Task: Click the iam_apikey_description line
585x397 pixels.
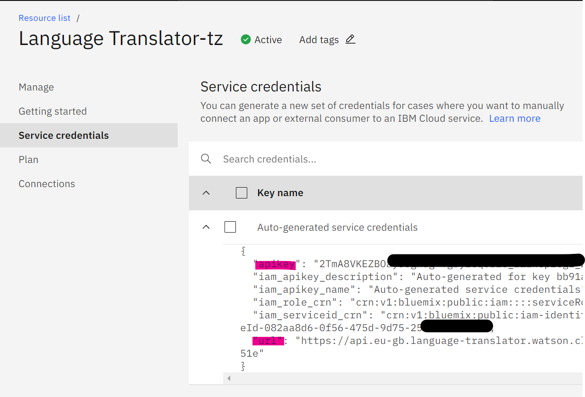Action: coord(418,277)
